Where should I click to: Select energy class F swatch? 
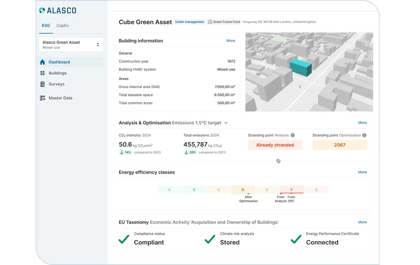(x=292, y=190)
